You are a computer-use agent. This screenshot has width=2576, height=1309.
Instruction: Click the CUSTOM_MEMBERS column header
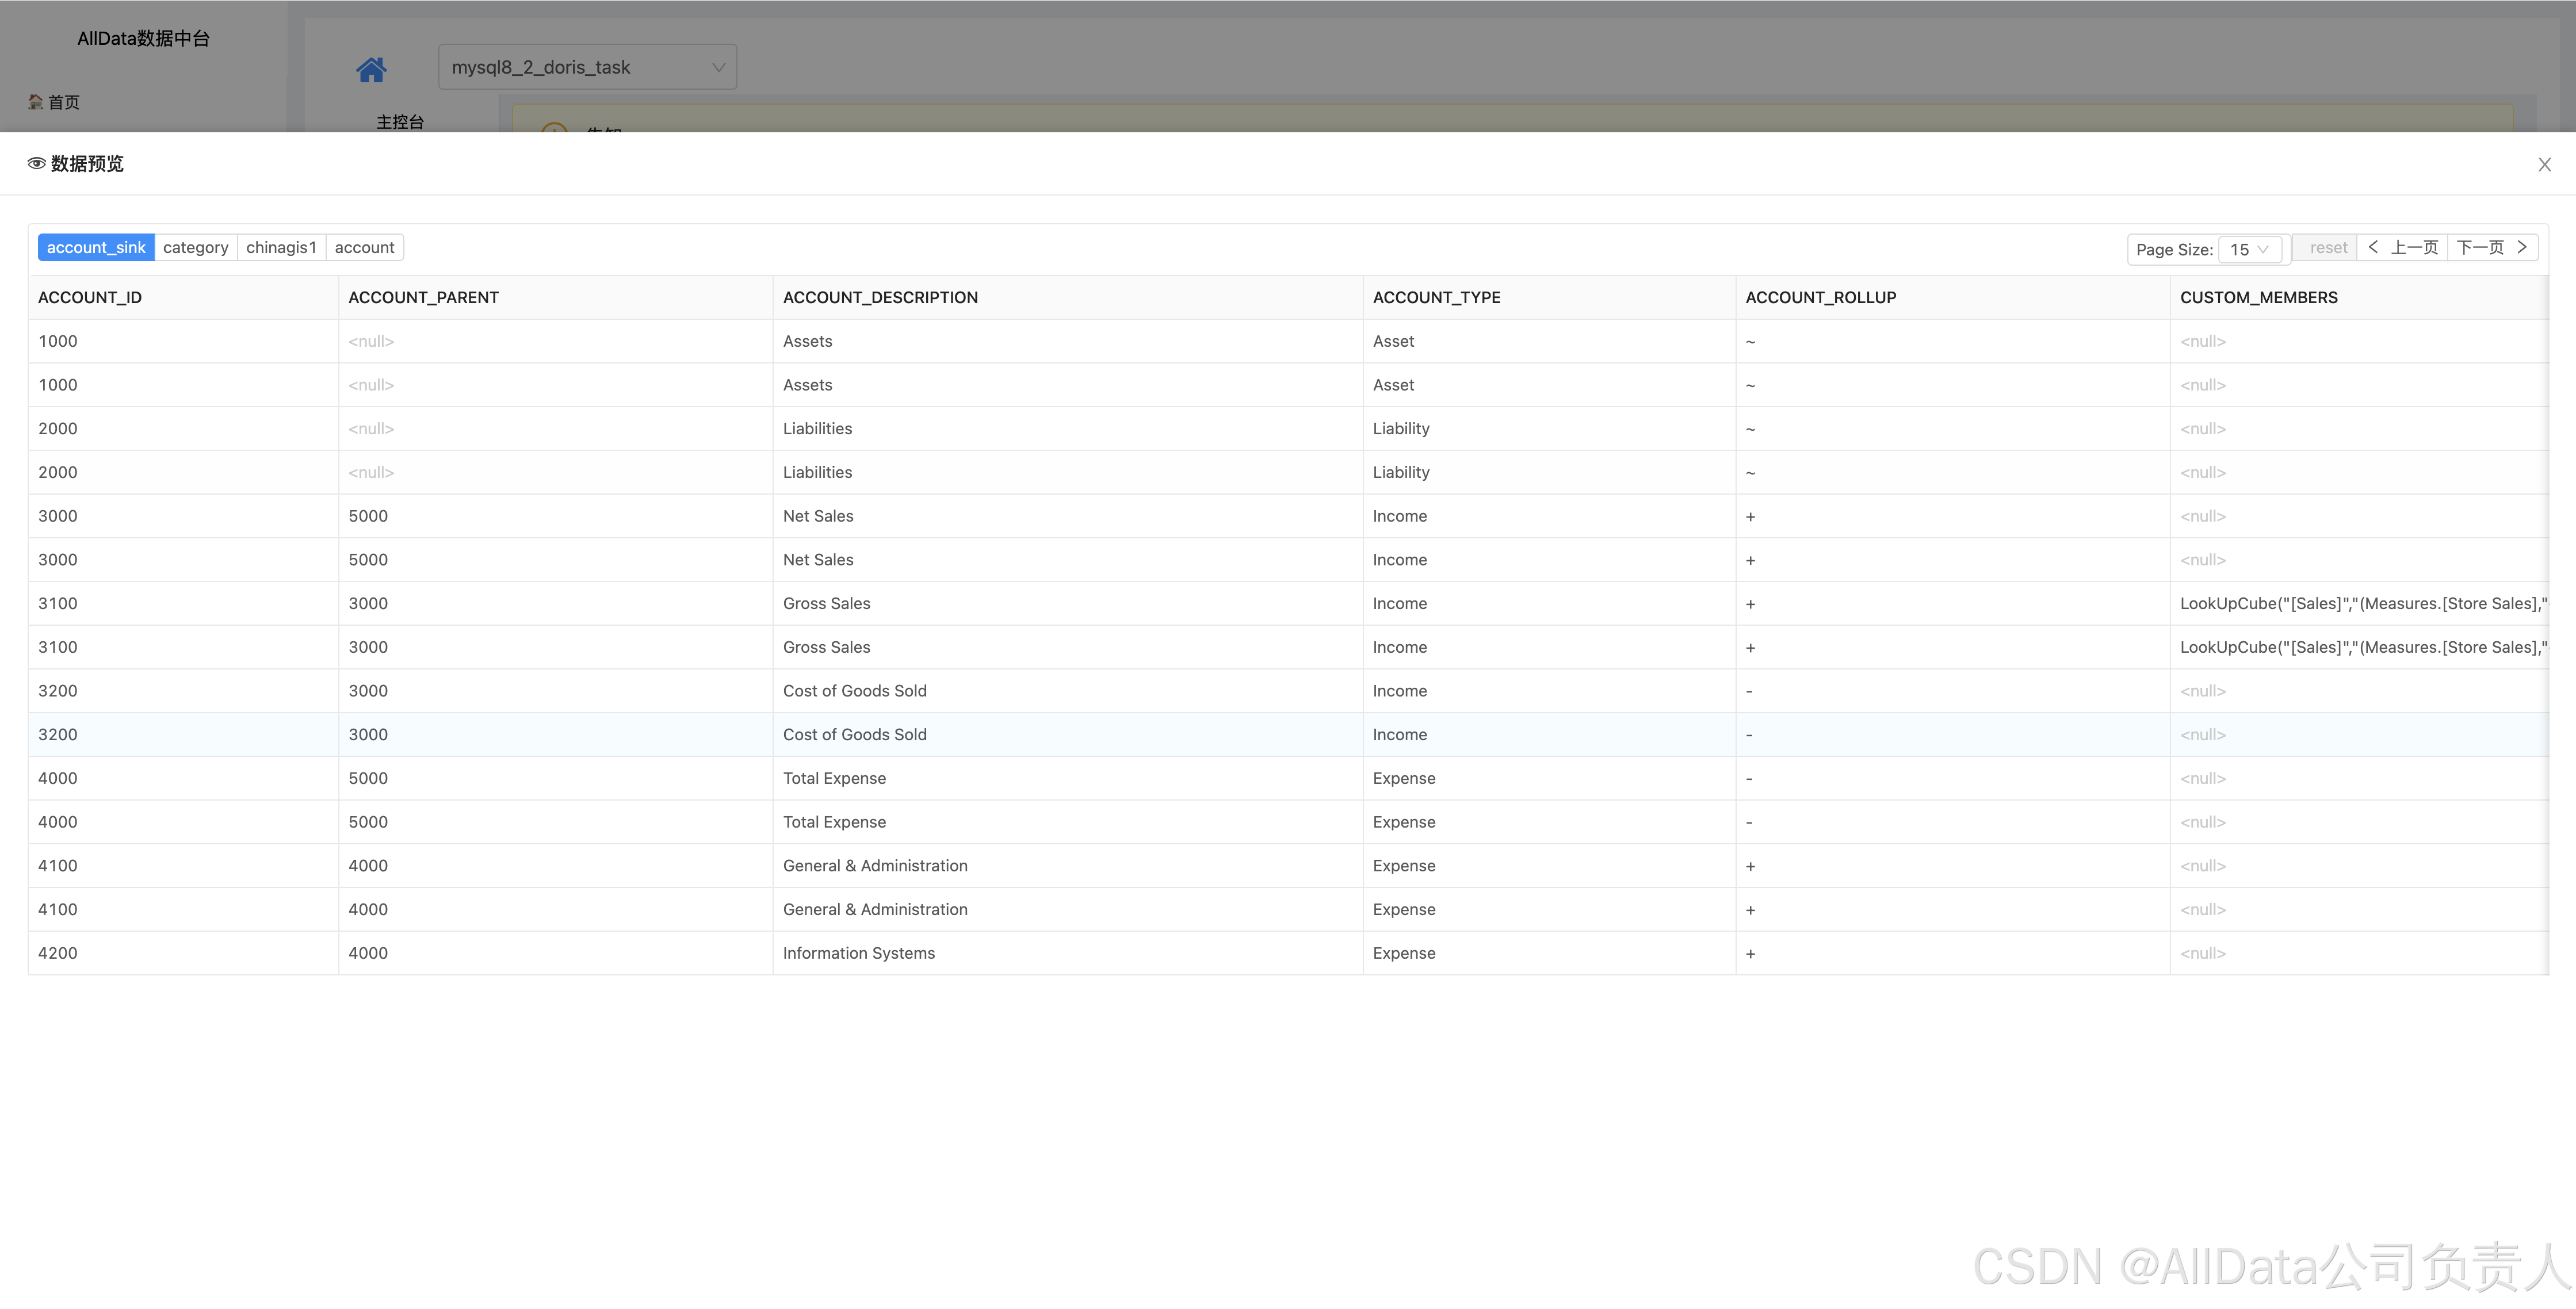coord(2359,297)
